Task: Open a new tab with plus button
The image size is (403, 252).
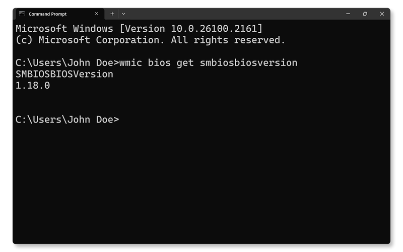Action: click(x=112, y=14)
